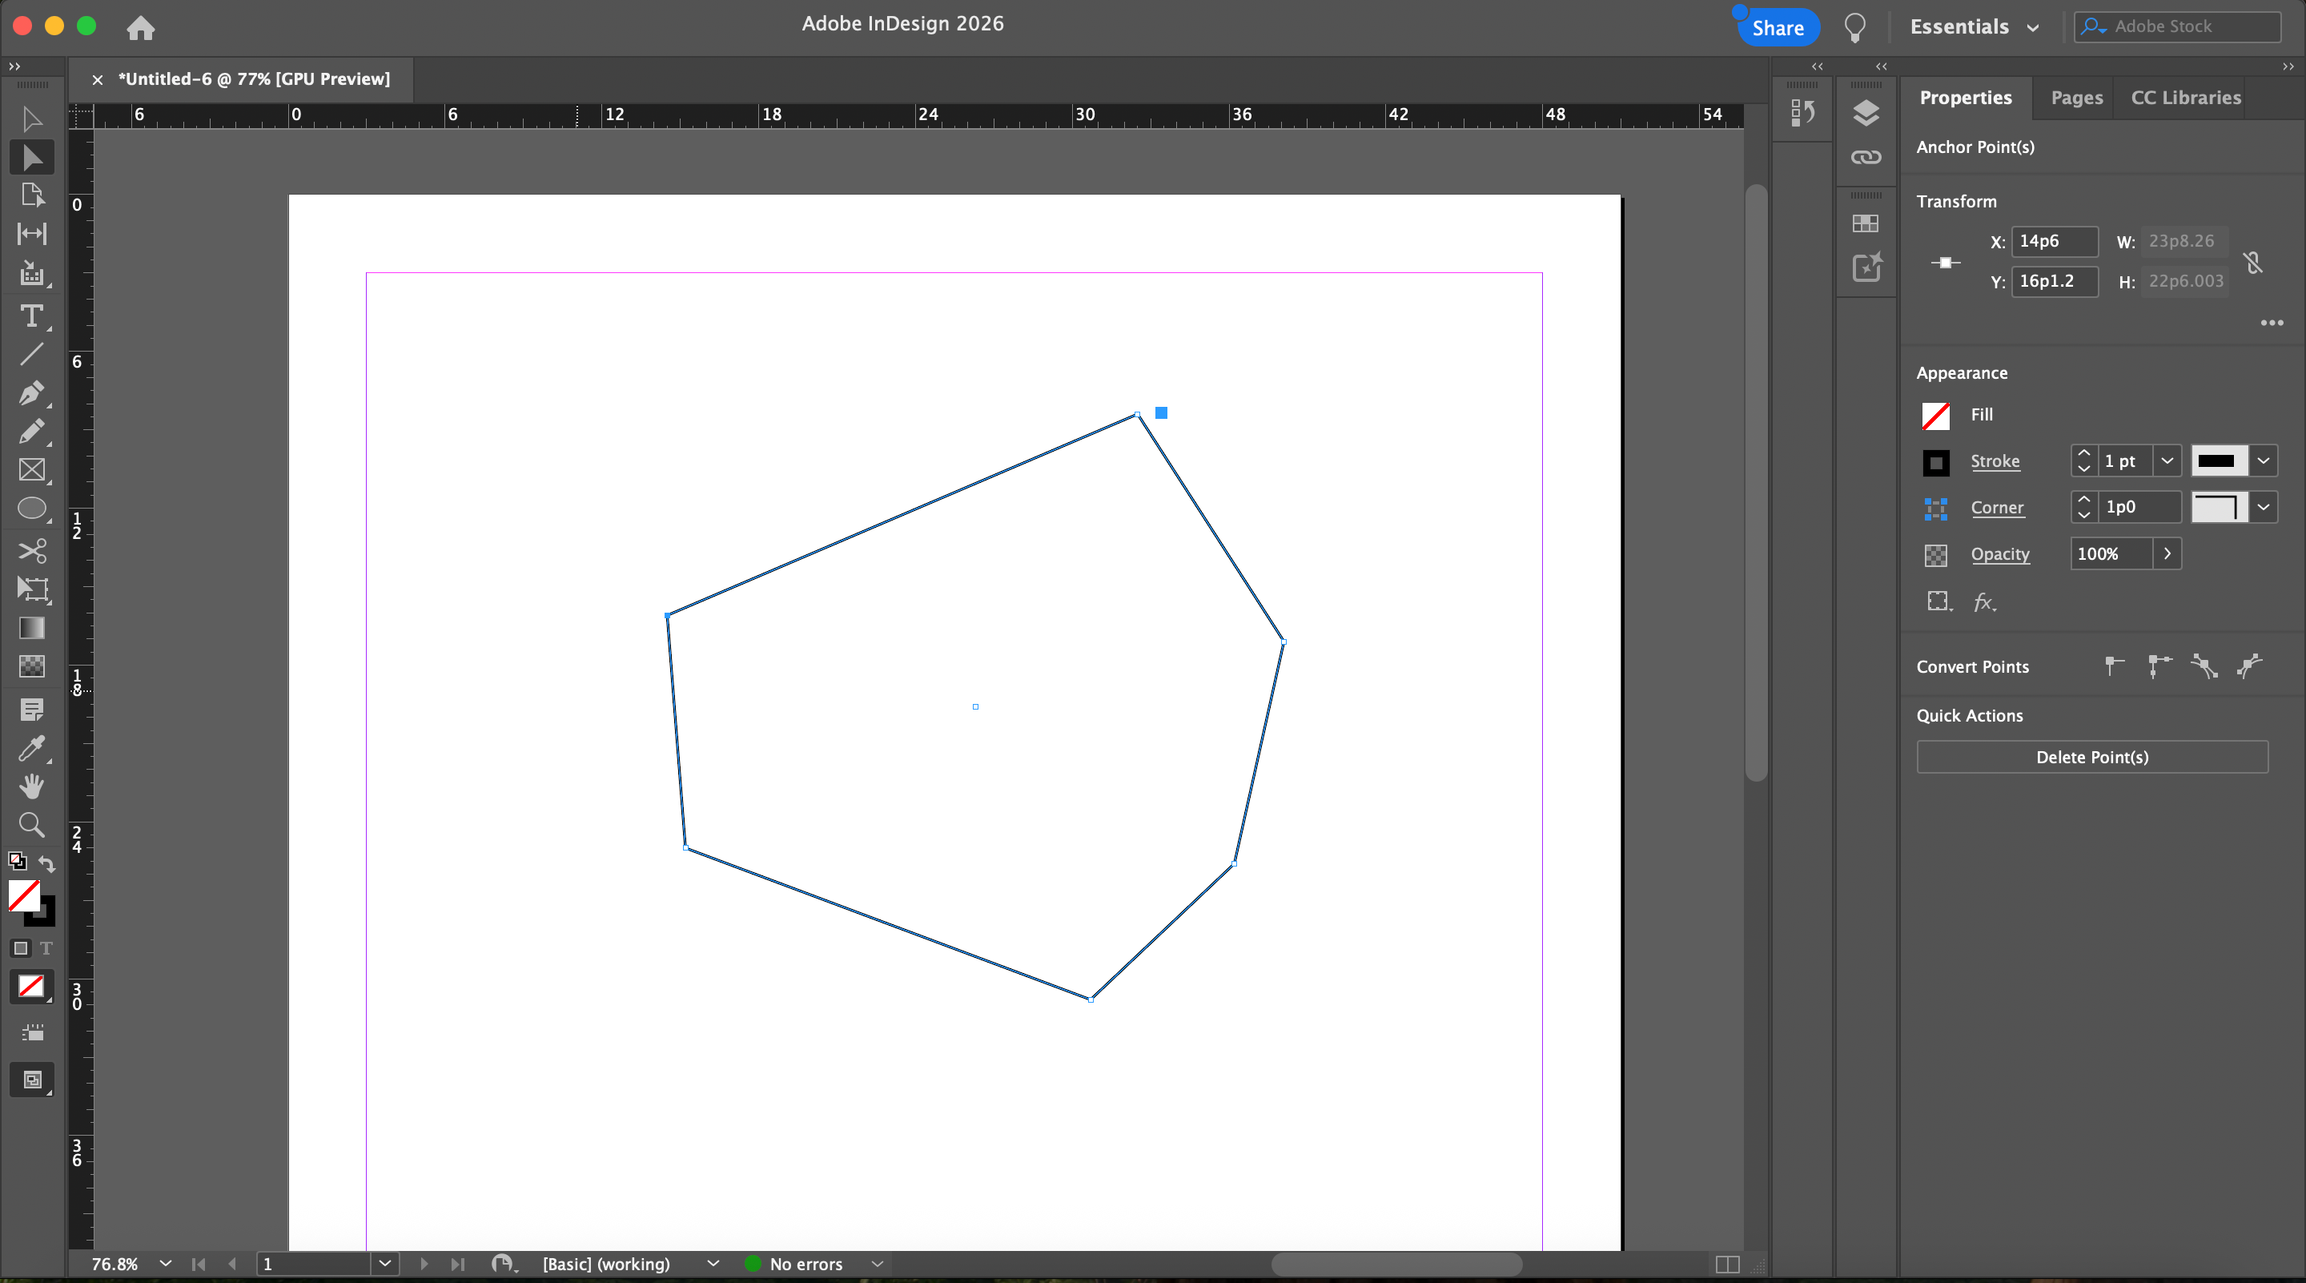Select the Gradient Swatch tool
2306x1283 pixels.
pyautogui.click(x=31, y=628)
